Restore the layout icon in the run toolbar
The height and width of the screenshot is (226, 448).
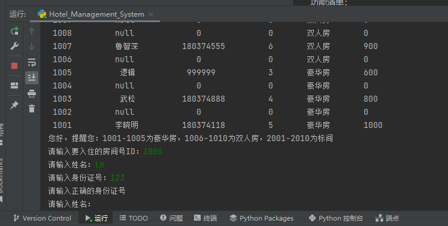coord(14,85)
